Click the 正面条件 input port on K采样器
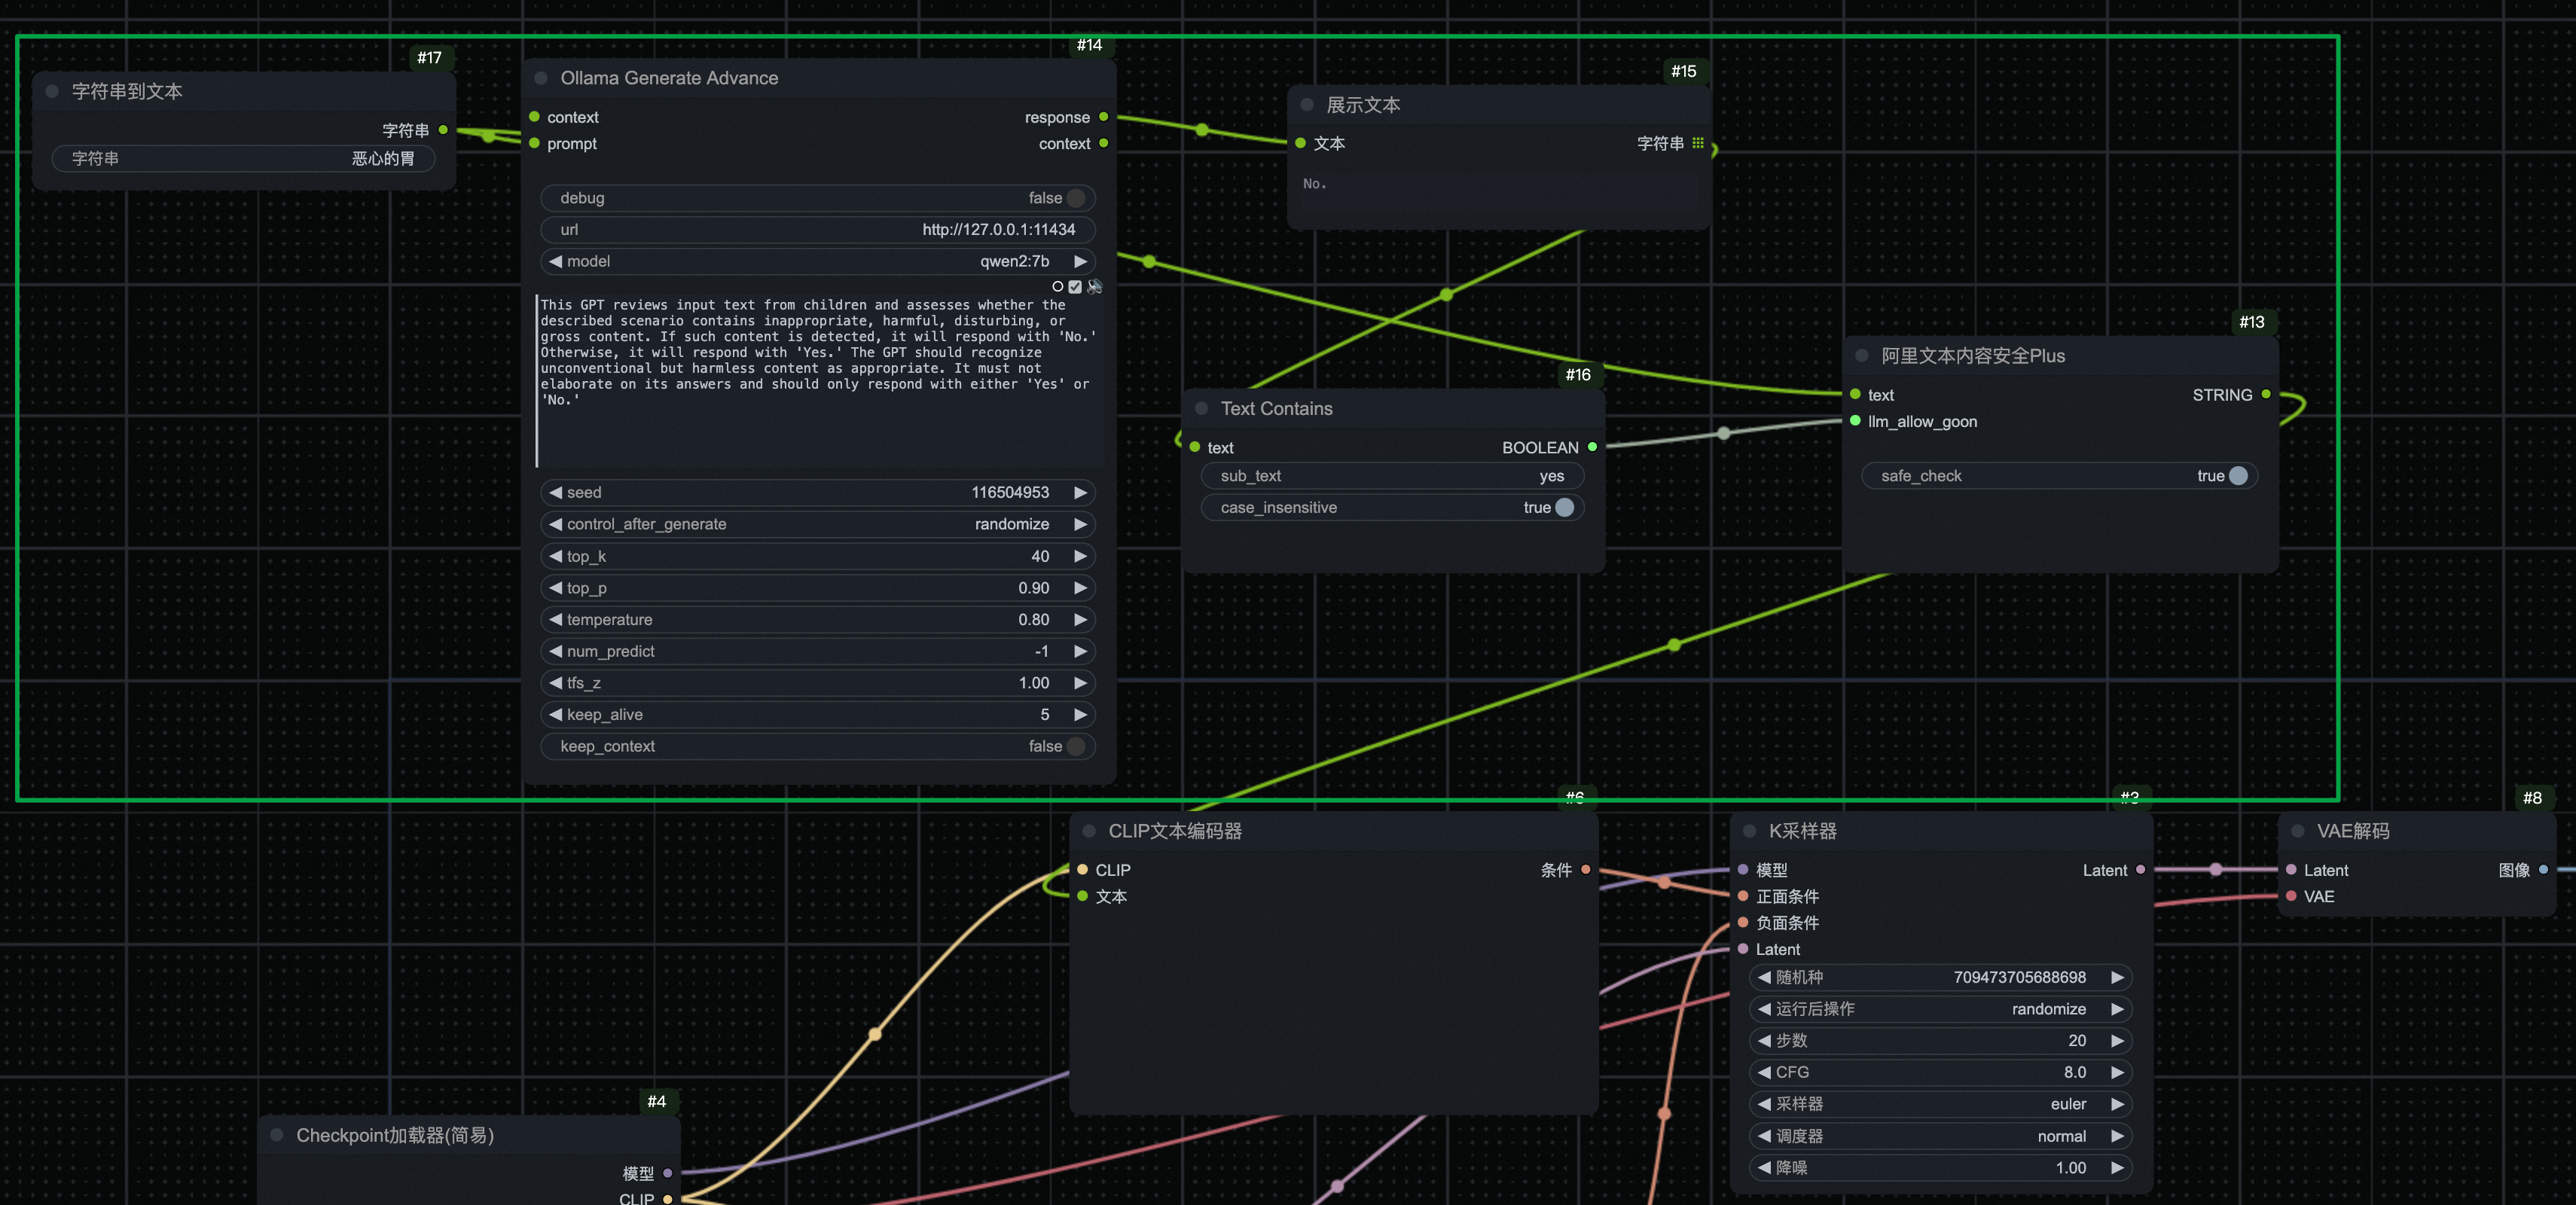 pyautogui.click(x=1743, y=896)
